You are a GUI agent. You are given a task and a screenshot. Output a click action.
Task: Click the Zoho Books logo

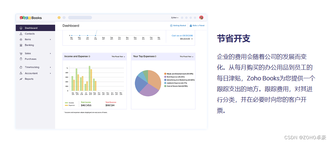[x=31, y=18]
